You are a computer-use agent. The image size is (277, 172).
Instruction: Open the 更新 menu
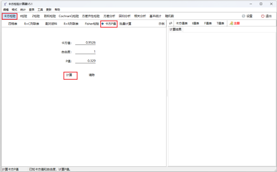pos(49,10)
